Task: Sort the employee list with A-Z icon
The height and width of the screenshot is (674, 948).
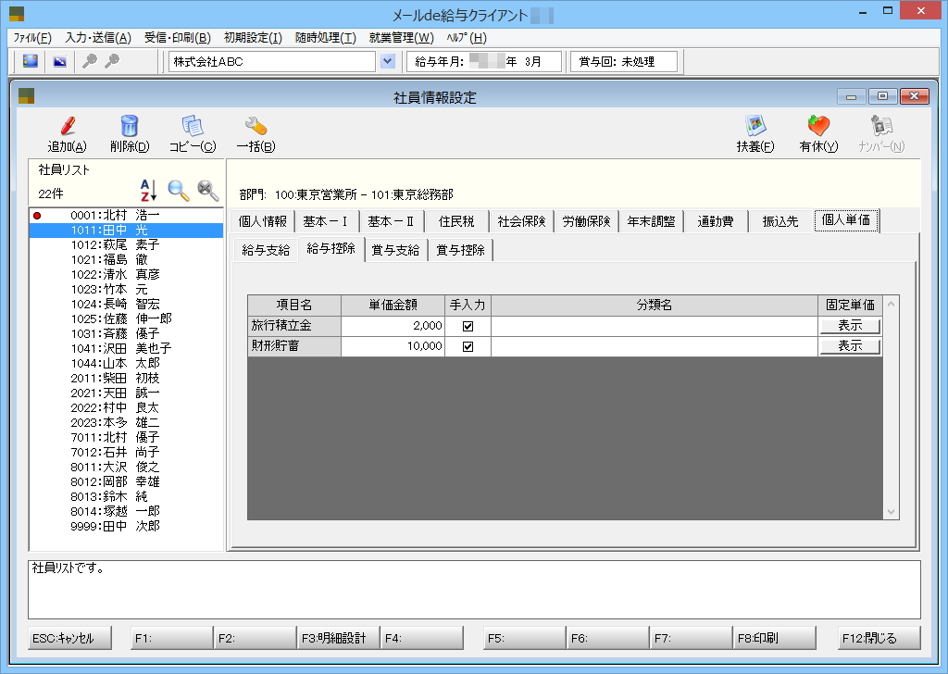Action: tap(148, 191)
